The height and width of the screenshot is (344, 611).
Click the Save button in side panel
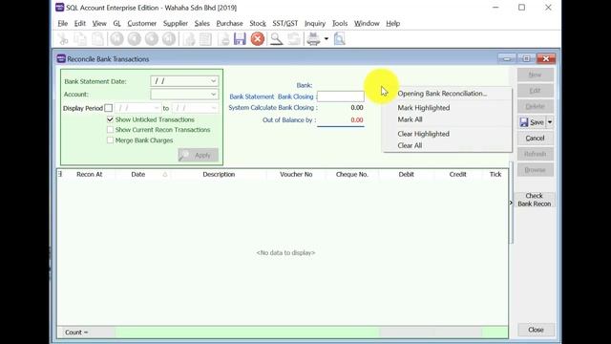(532, 122)
